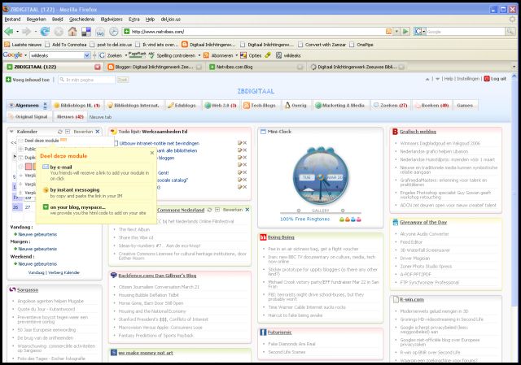Focus the 'In mijn pagina' search field

[87, 80]
